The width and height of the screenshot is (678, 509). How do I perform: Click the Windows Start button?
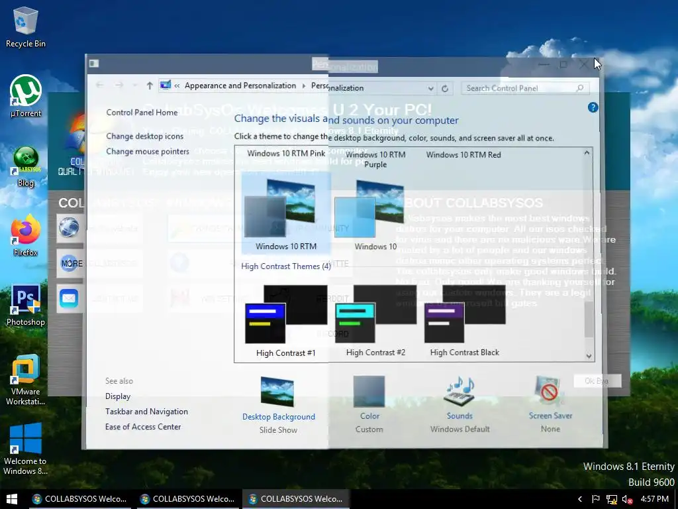(12, 499)
